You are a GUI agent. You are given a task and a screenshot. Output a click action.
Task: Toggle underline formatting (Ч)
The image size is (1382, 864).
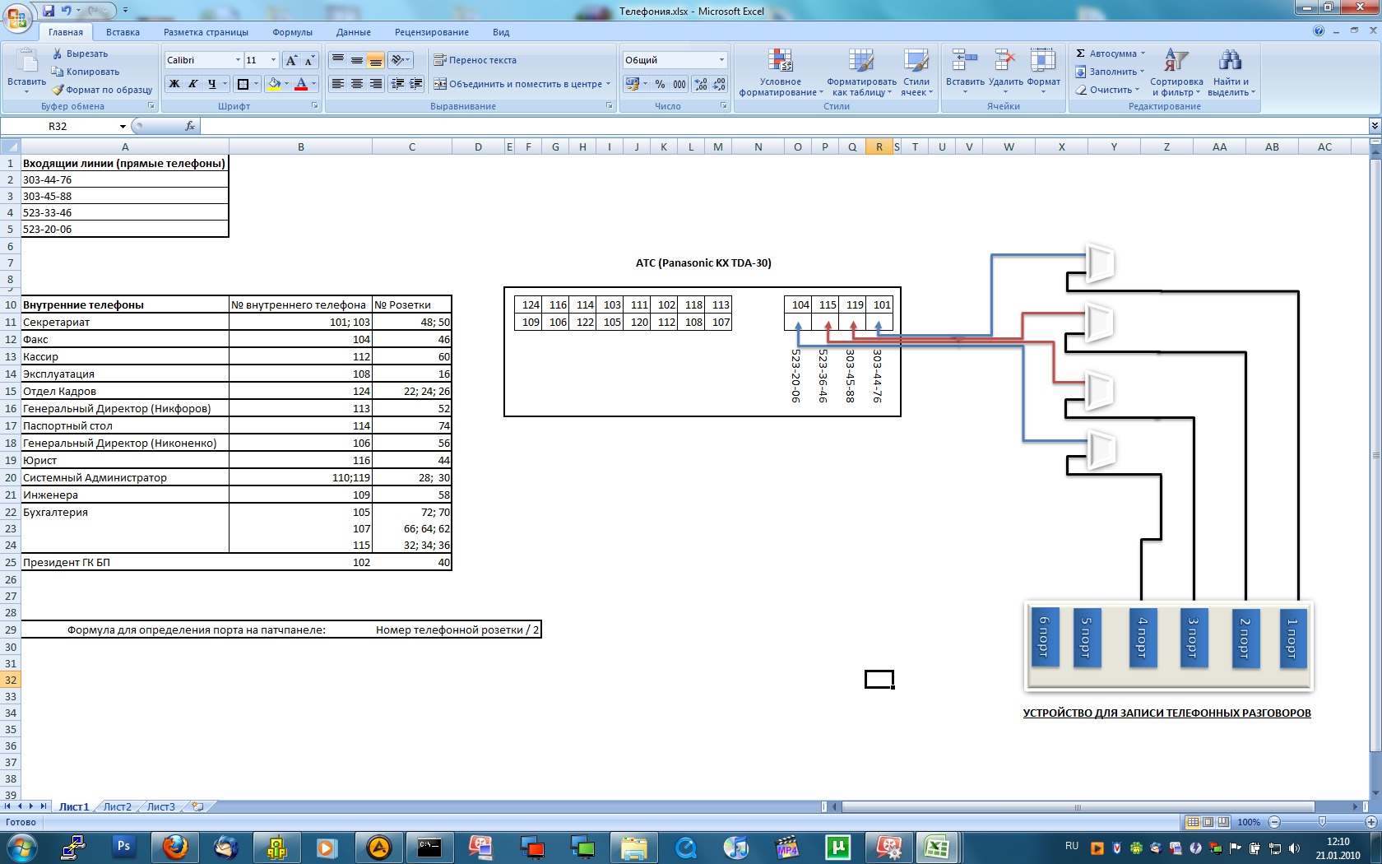212,84
